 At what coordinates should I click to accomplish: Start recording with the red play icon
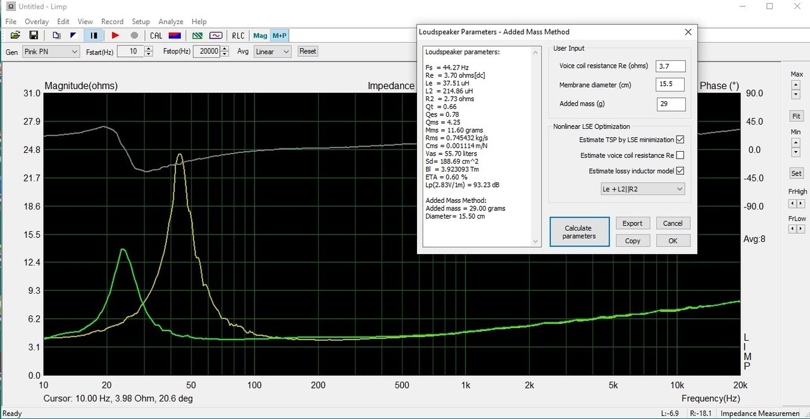coord(115,35)
